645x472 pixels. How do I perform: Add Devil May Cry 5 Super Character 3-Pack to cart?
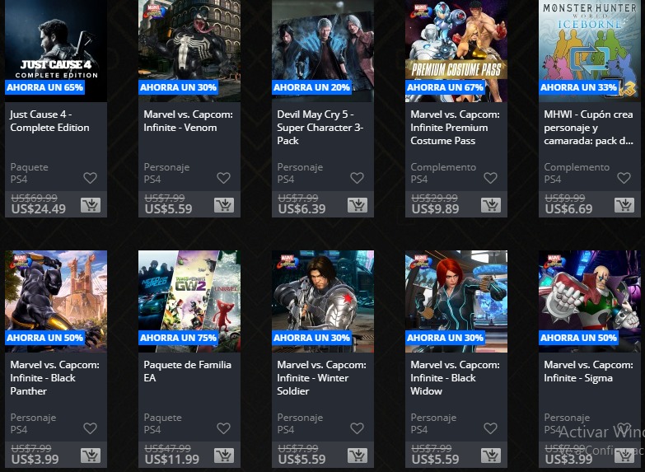(x=358, y=205)
